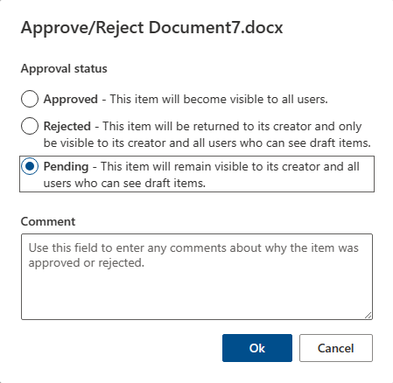This screenshot has height=383, width=393.
Task: Click inside the Comment text box
Action: (197, 276)
